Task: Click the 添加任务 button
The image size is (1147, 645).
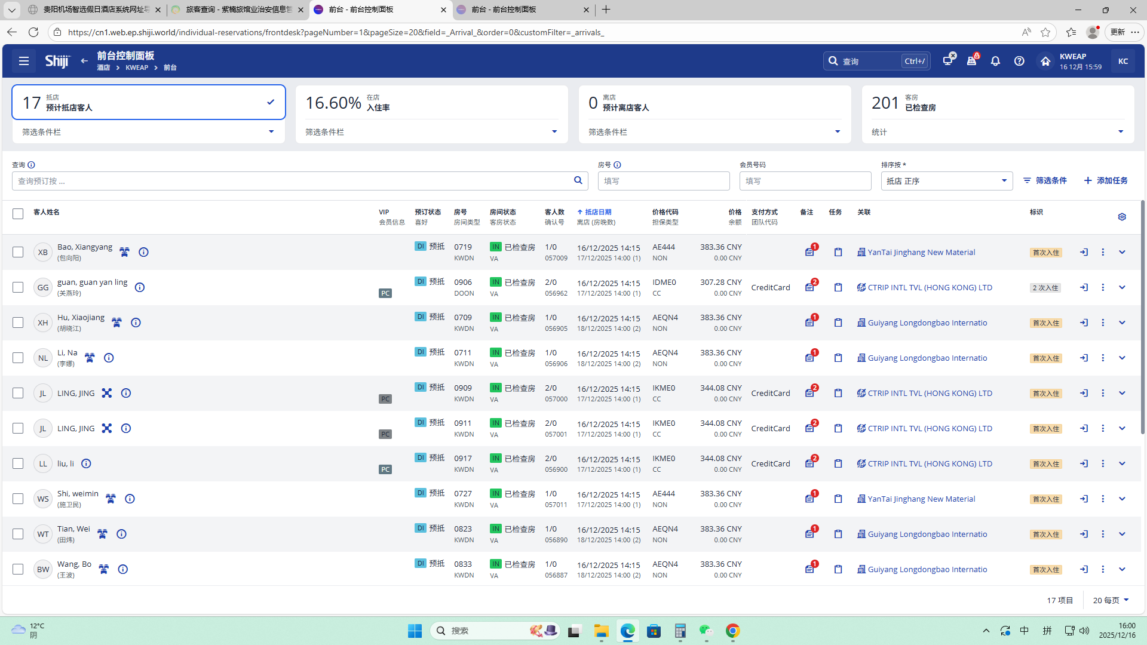Action: point(1106,180)
